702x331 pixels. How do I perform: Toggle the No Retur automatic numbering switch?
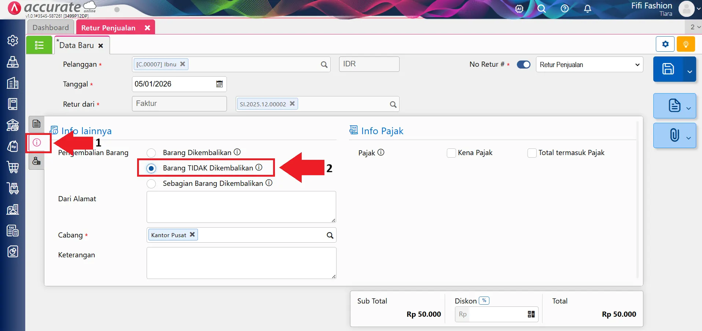(523, 65)
